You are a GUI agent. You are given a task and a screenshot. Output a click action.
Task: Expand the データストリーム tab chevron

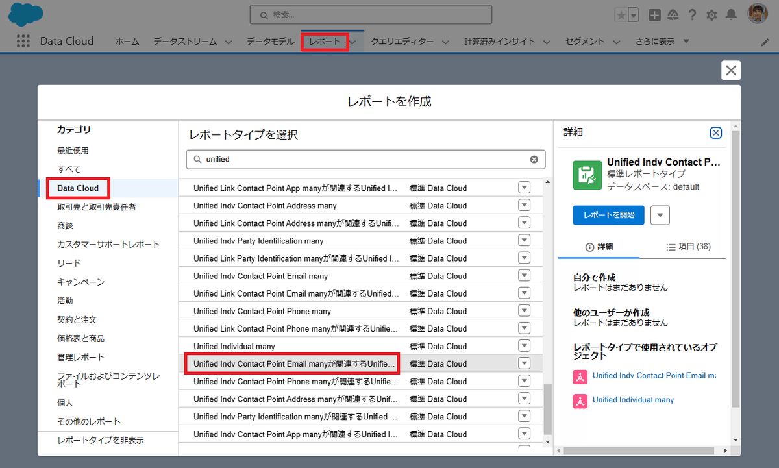click(229, 42)
